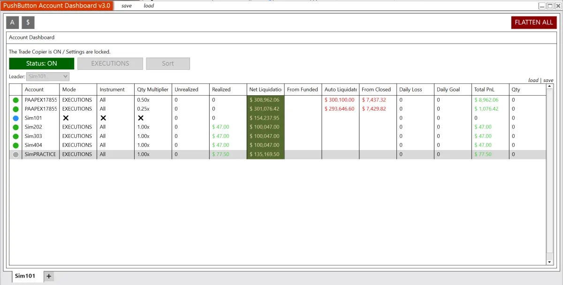This screenshot has width=563, height=285.
Task: Click the dollar sign button in toolbar
Action: click(28, 22)
